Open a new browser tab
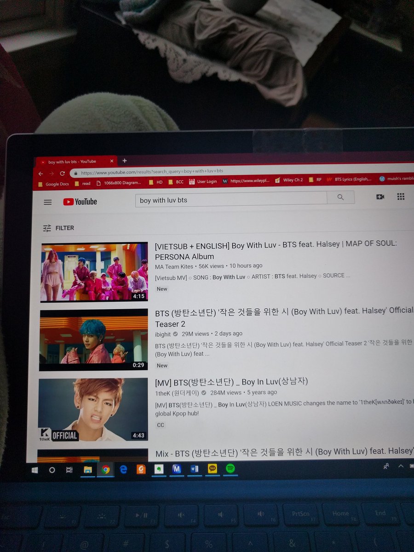Viewport: 414px width, 552px height. pyautogui.click(x=124, y=161)
